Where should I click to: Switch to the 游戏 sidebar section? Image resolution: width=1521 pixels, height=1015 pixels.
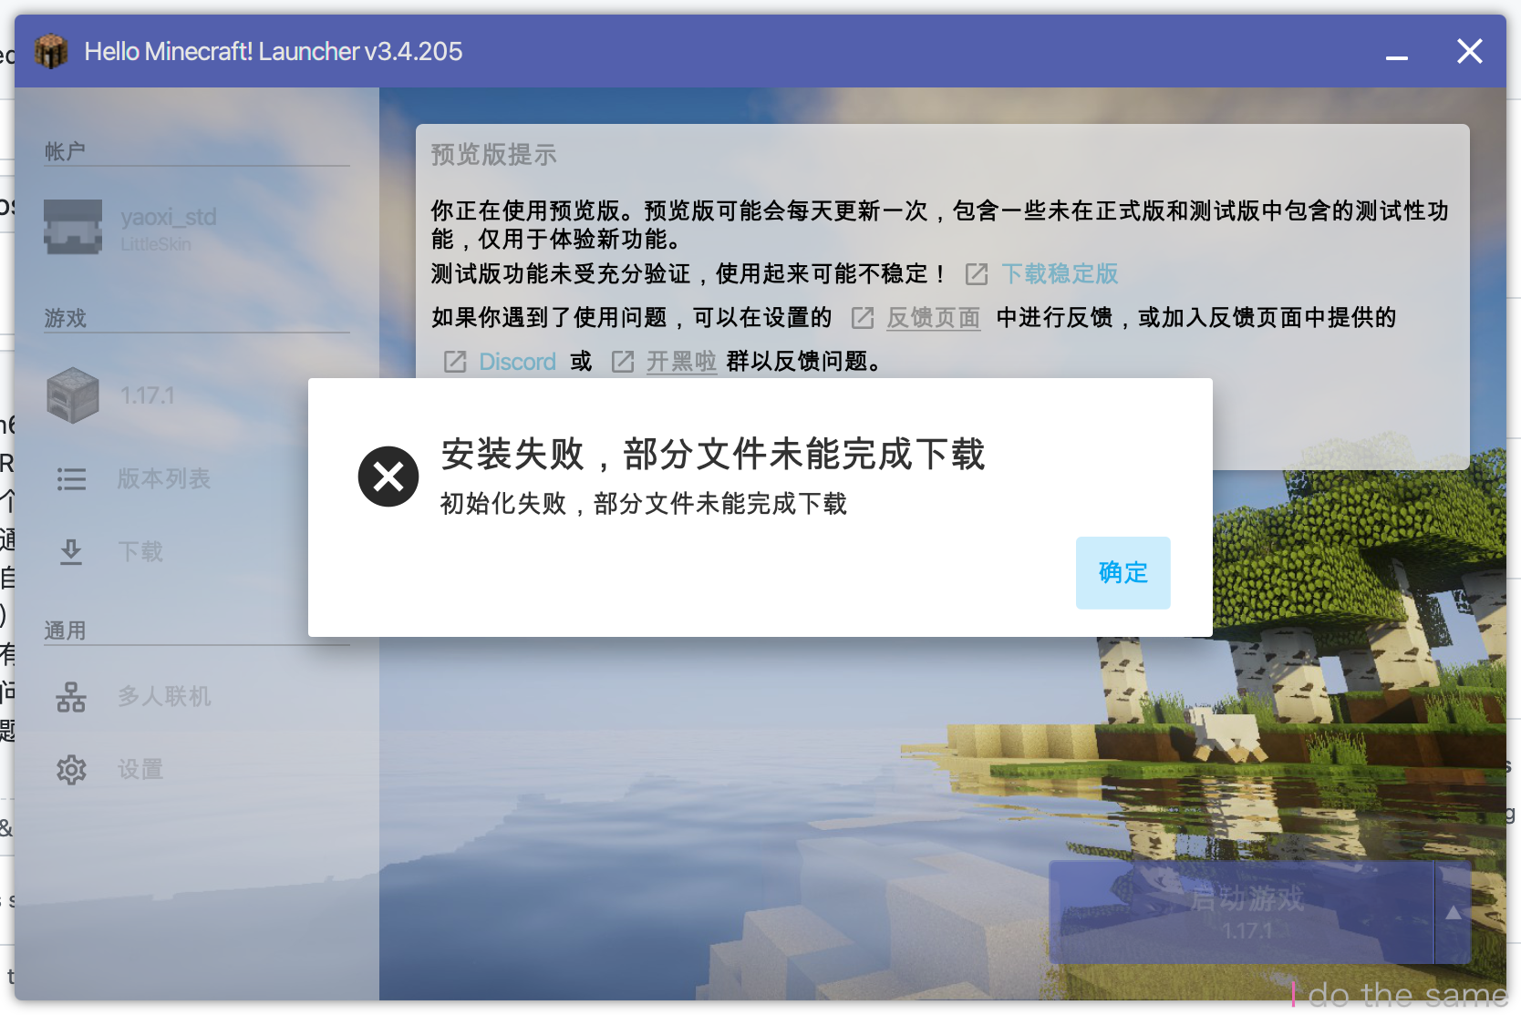coord(65,318)
